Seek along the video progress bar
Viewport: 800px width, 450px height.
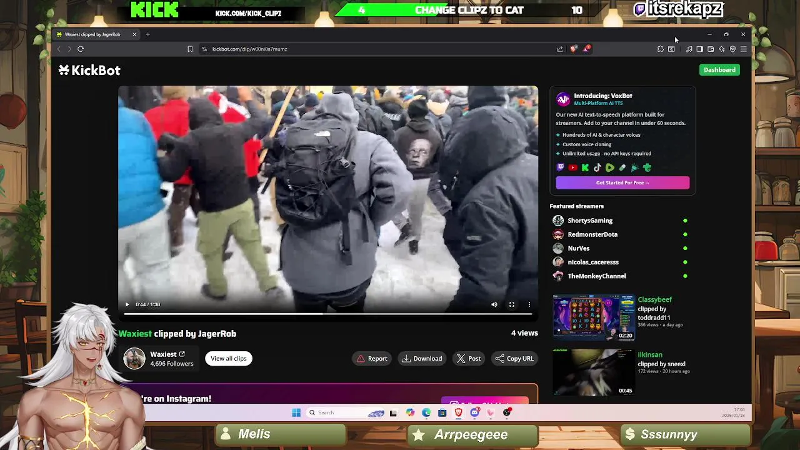tap(328, 314)
